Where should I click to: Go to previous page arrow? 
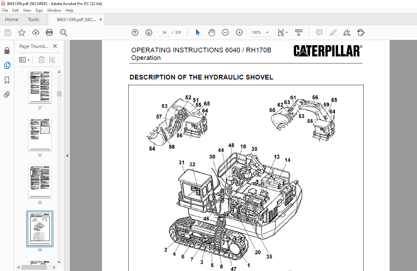tap(135, 32)
